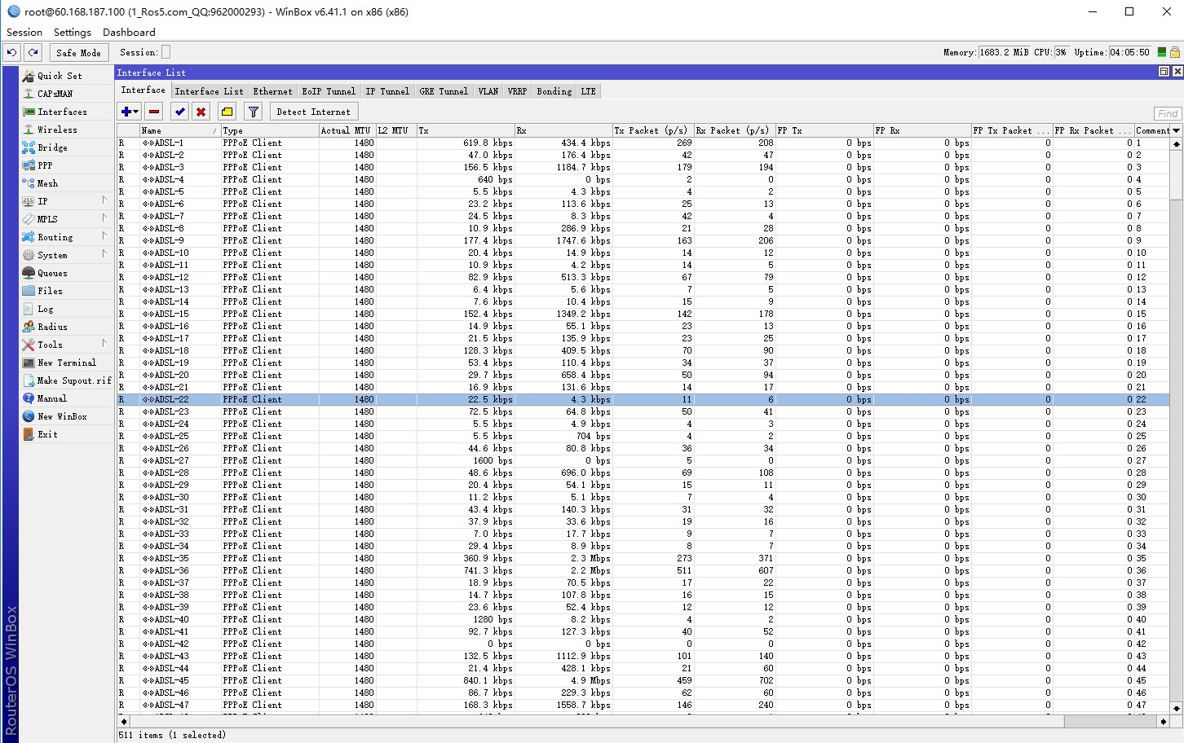Select the ADSL-36 interface row
The width and height of the screenshot is (1184, 743).
coord(643,570)
